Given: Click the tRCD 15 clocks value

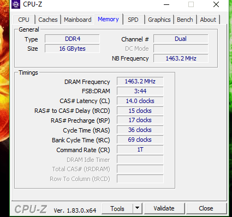Looking at the screenshot, I should pos(140,111).
